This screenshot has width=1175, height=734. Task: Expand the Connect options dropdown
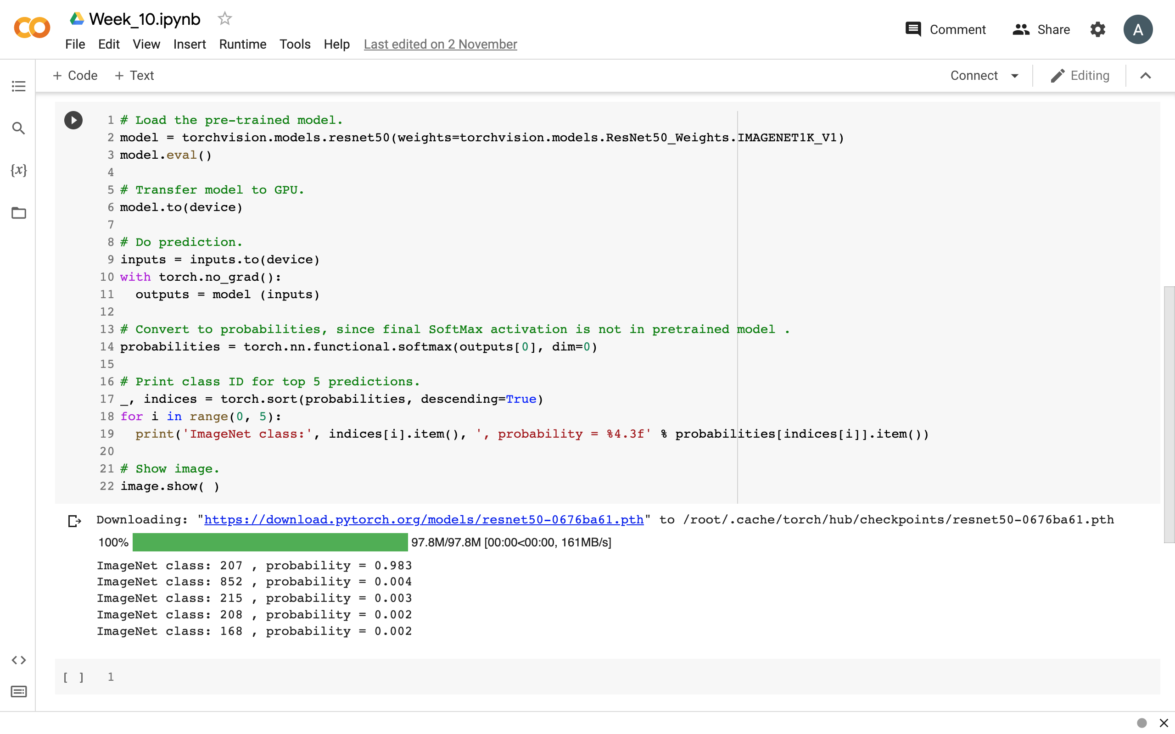click(1015, 75)
